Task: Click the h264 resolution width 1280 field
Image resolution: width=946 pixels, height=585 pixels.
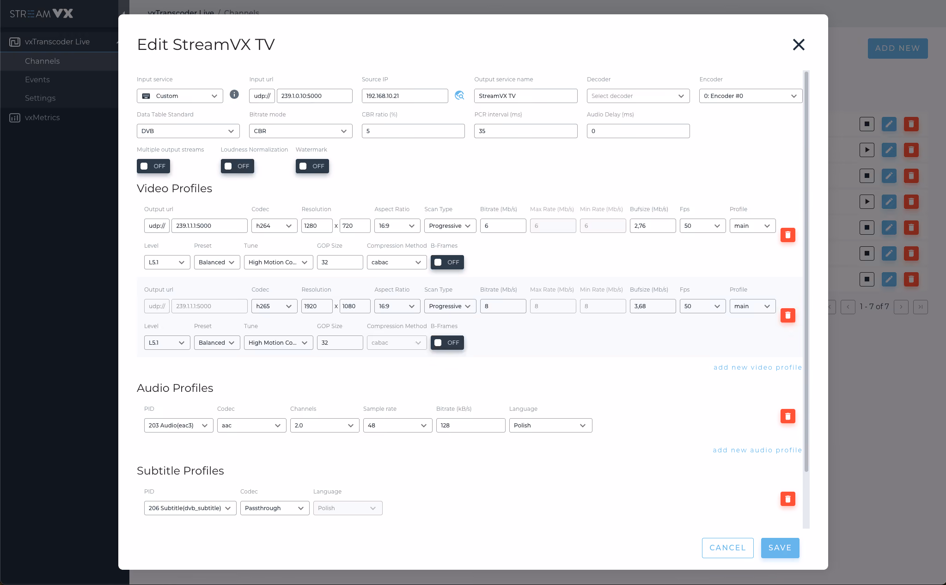Action: 317,225
